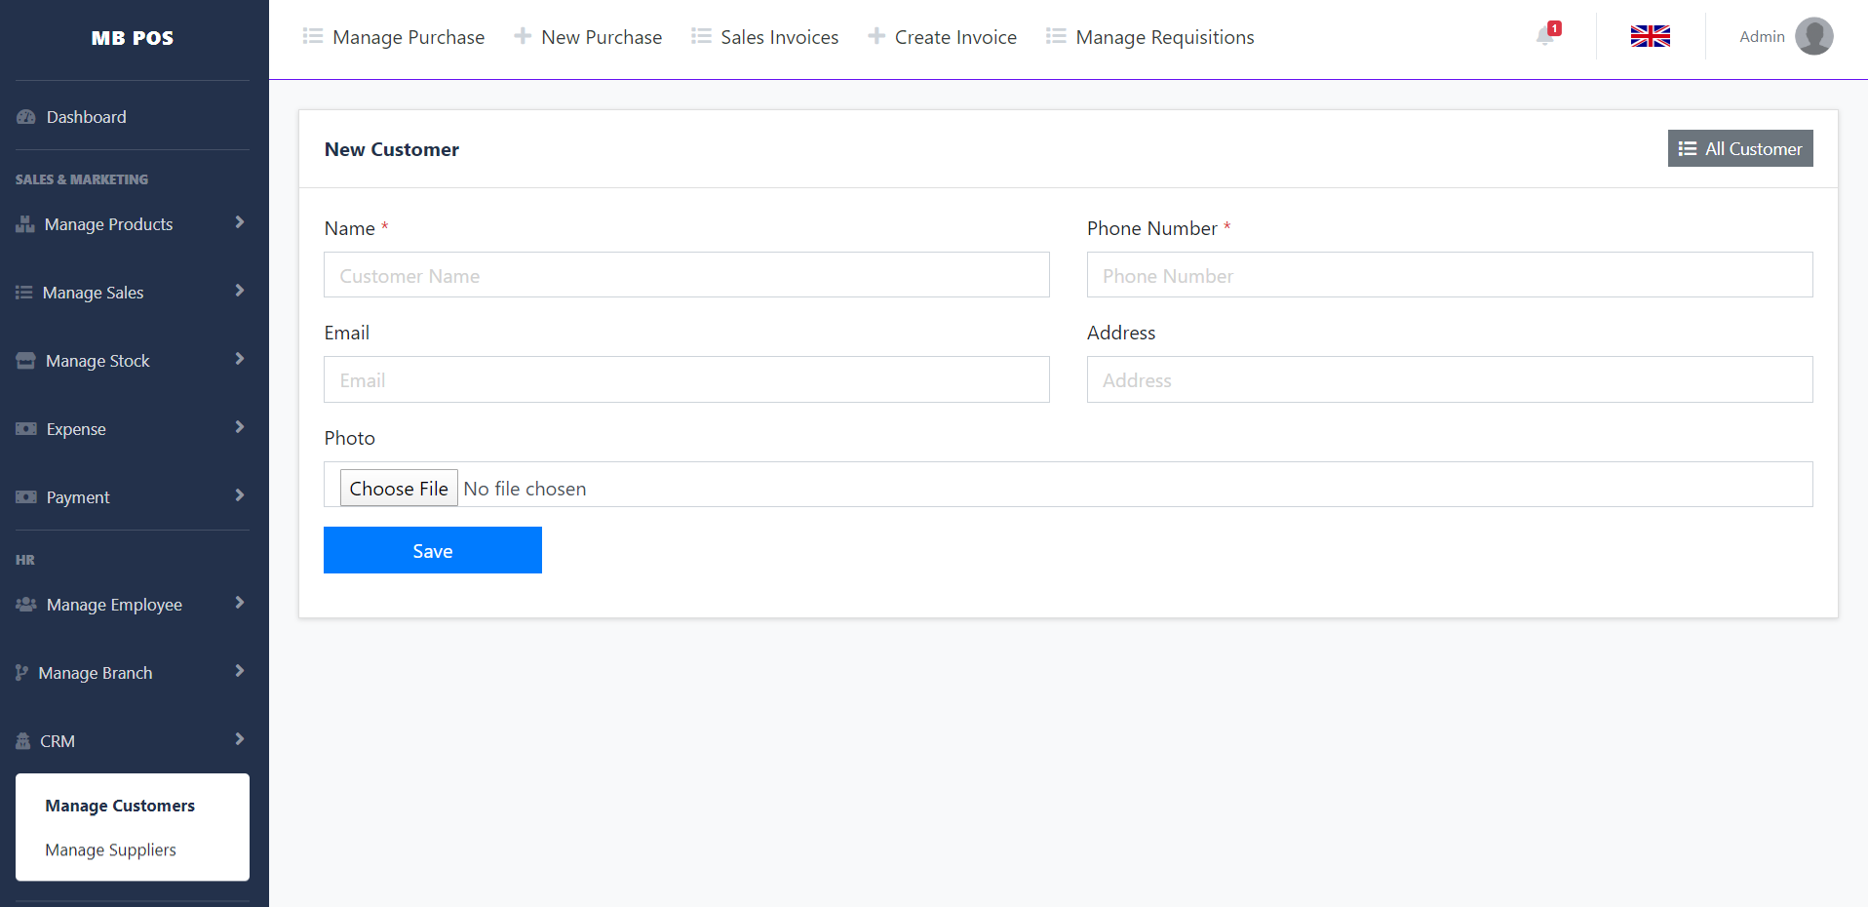Select the Expense icon in sidebar

click(24, 428)
